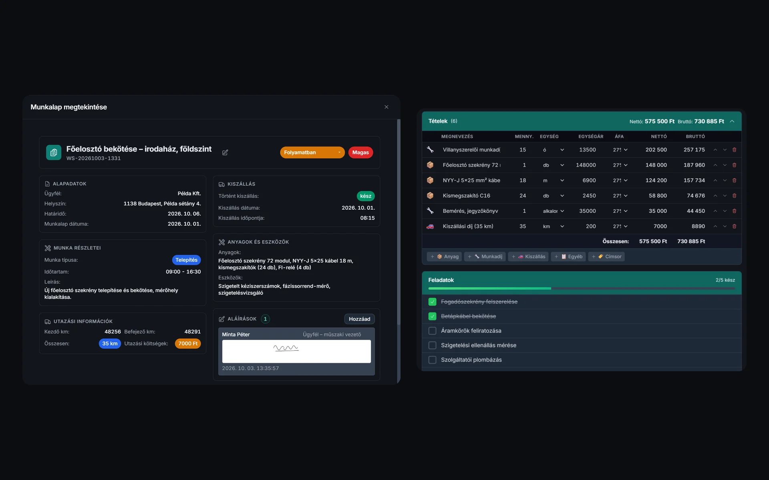Image resolution: width=769 pixels, height=480 pixels.
Task: Check Szigetelési ellenállás mérése task
Action: 432,345
